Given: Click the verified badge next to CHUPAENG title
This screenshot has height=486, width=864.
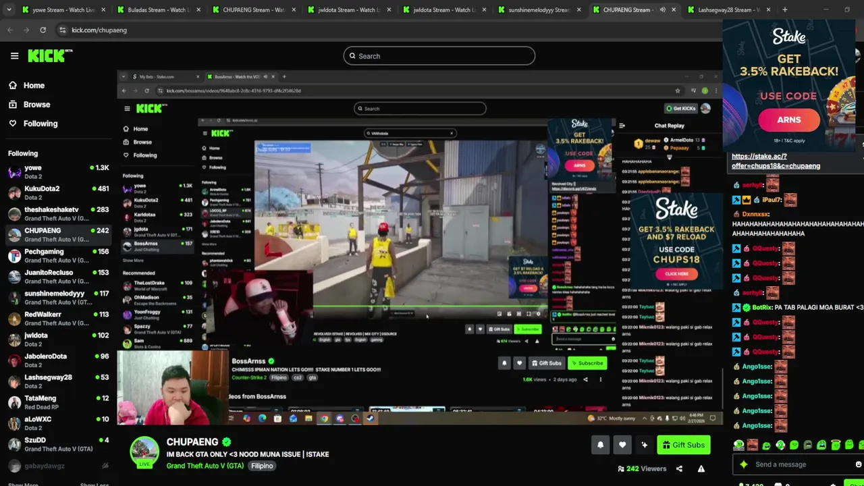Looking at the screenshot, I should point(227,442).
